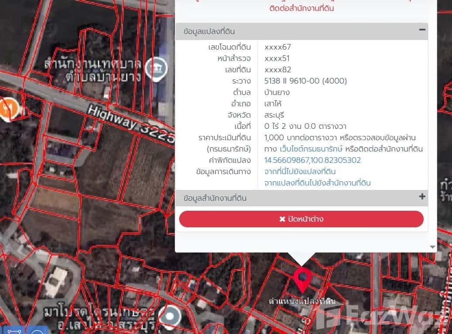The image size is (452, 334).
Task: Click the popup scrollbar down arrow
Action: 432,247
